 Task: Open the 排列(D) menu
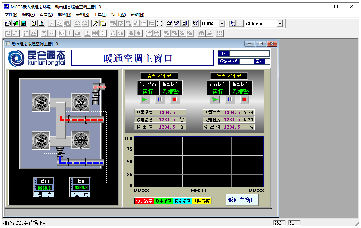[64, 15]
